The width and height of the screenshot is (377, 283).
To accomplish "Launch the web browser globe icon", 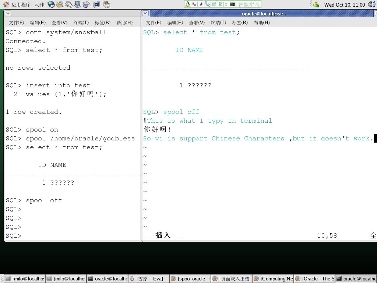I will point(51,4).
